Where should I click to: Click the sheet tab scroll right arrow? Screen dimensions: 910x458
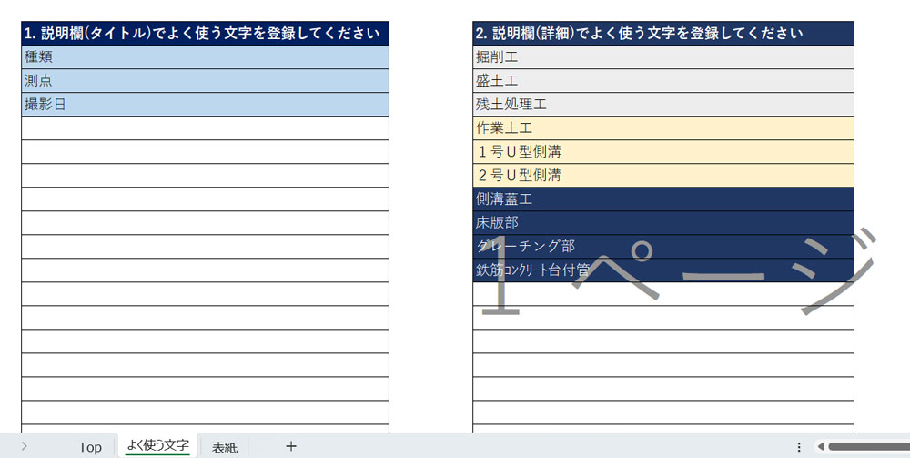(24, 446)
